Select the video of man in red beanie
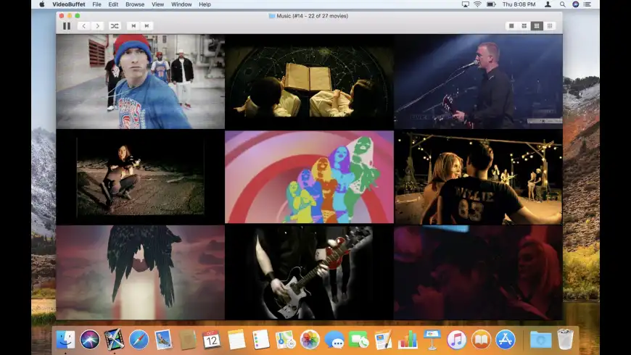This screenshot has width=631, height=355. click(x=141, y=82)
